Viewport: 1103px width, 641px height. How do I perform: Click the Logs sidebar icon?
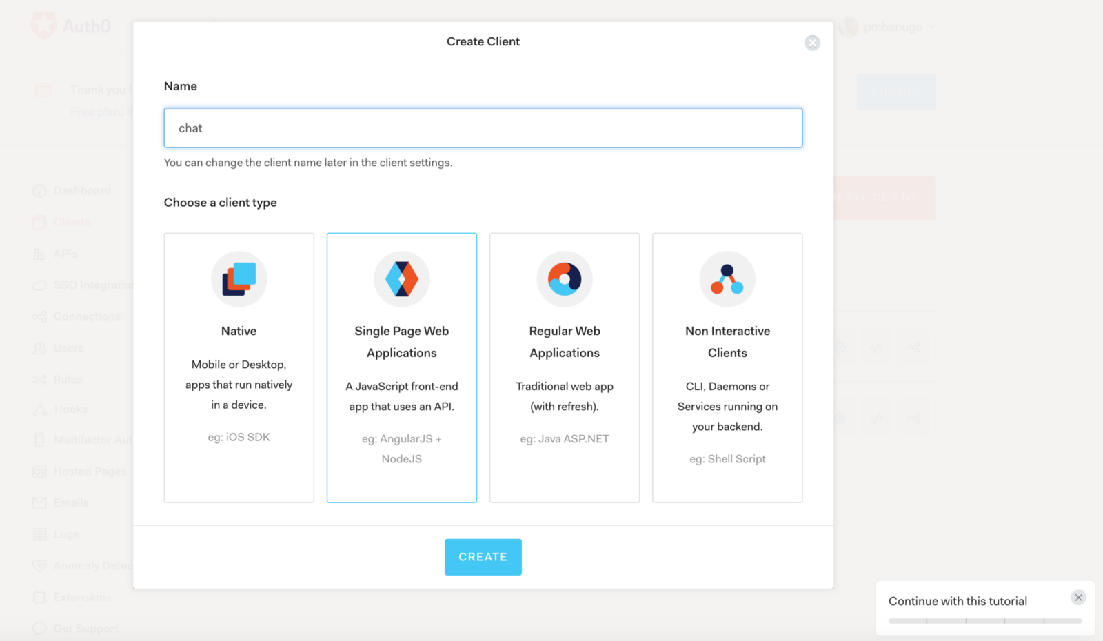(39, 534)
